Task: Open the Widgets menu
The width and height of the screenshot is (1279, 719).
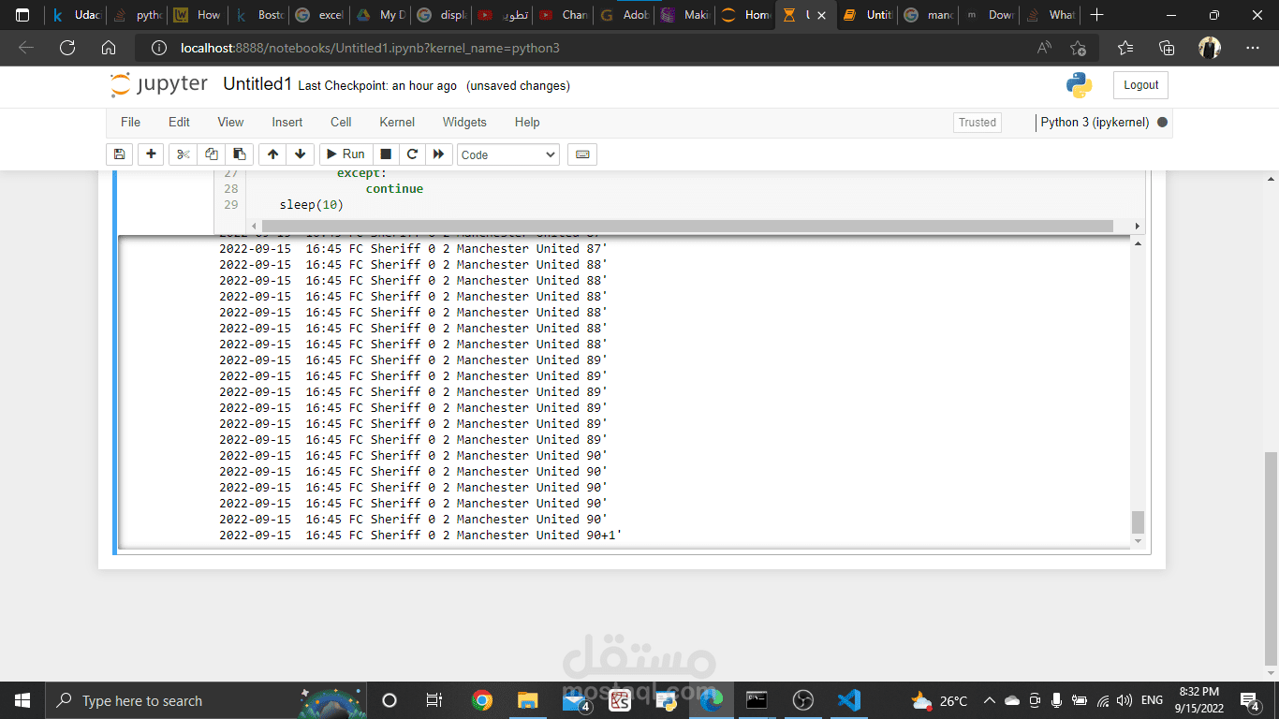Action: (x=464, y=122)
